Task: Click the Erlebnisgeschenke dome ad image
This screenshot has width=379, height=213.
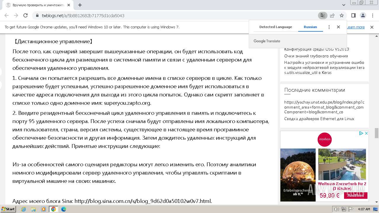Action: coord(298,175)
